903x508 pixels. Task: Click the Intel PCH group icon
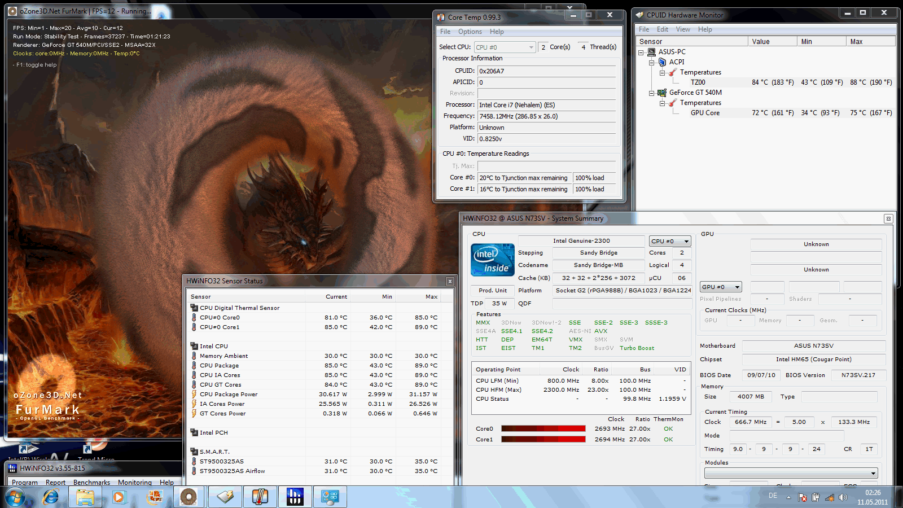click(x=194, y=433)
